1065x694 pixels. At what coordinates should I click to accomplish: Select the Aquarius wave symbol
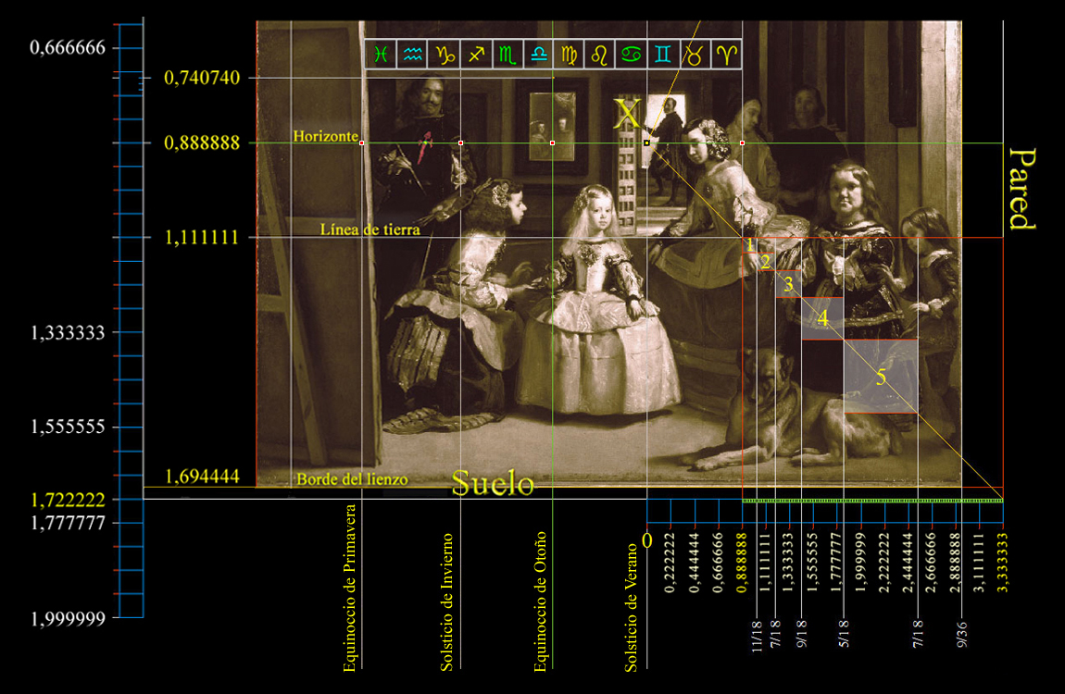[412, 55]
